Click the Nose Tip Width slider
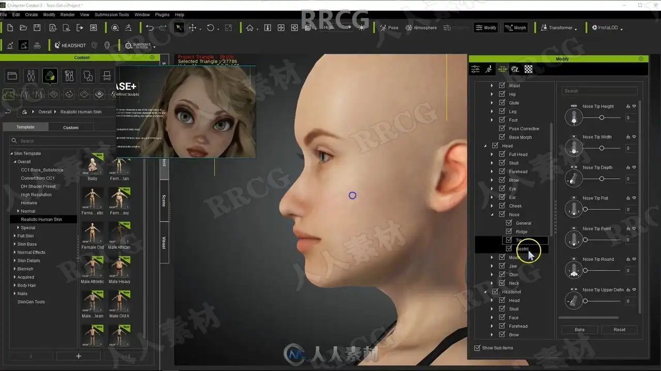661x371 pixels. pyautogui.click(x=602, y=148)
